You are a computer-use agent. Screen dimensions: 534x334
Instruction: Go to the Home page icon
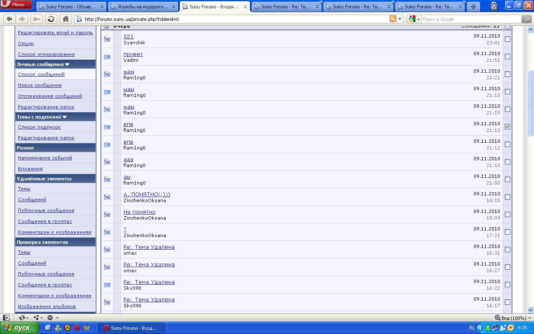coord(65,19)
